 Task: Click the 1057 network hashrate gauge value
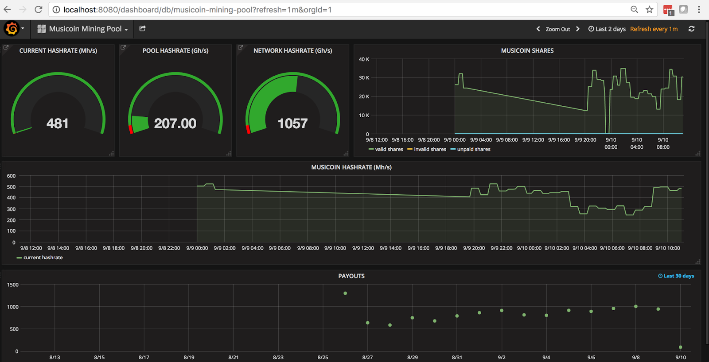[292, 123]
